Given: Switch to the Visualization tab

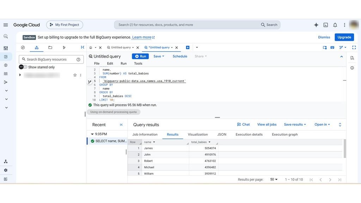Looking at the screenshot, I should 198,134.
